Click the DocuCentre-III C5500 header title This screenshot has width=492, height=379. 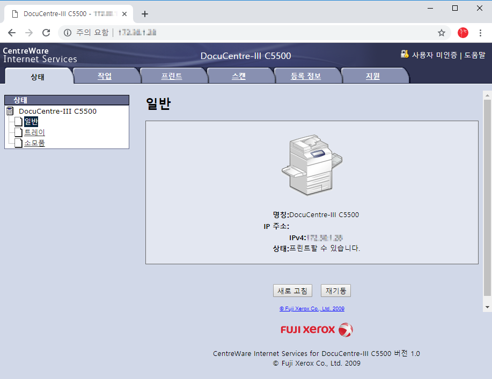[x=246, y=56]
